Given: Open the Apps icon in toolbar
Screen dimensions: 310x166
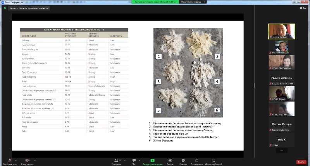Looking at the screenshot, I should (x=197, y=161).
